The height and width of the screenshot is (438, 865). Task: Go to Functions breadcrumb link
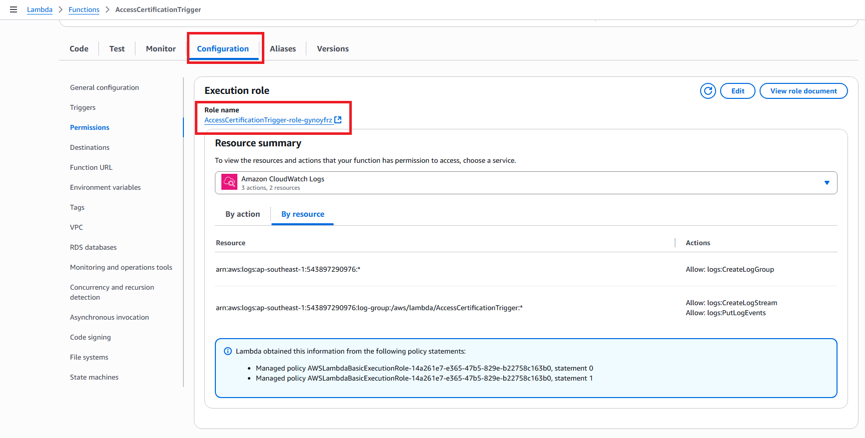[84, 9]
